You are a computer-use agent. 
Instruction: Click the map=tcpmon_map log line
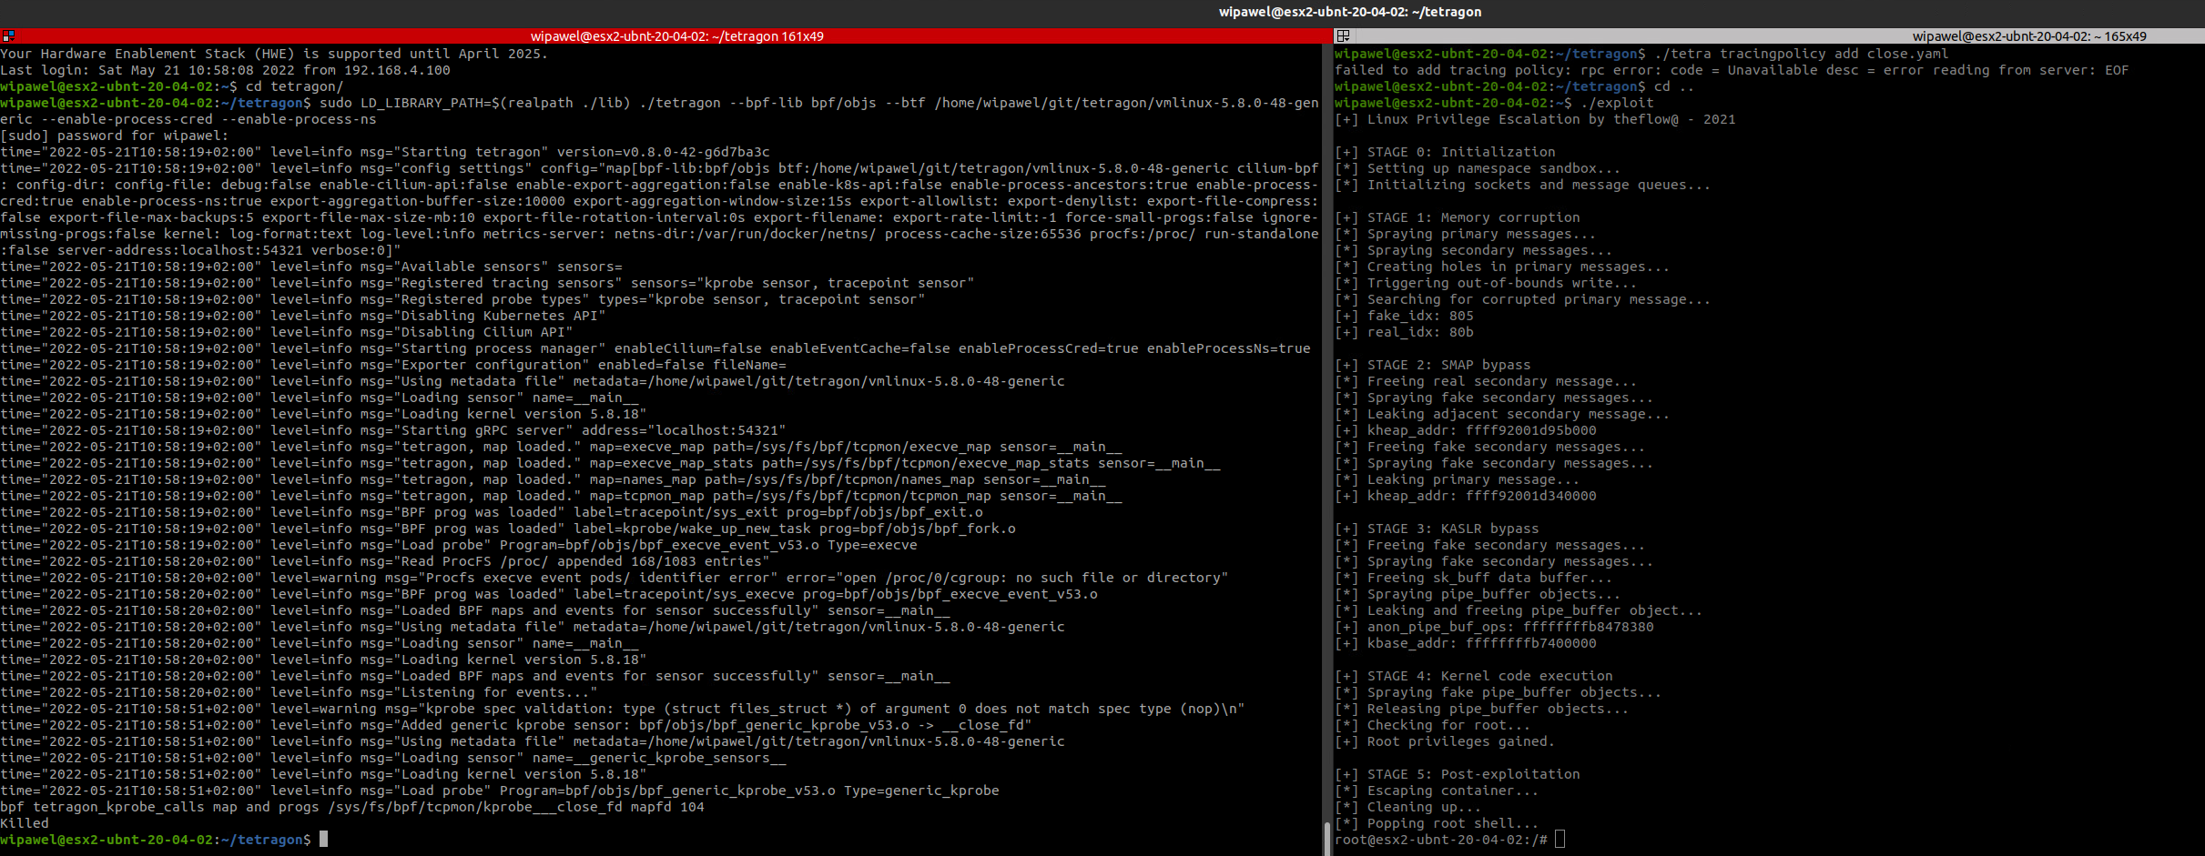(561, 496)
